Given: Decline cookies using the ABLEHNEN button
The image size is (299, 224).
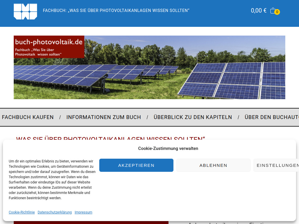Looking at the screenshot, I should 213,165.
